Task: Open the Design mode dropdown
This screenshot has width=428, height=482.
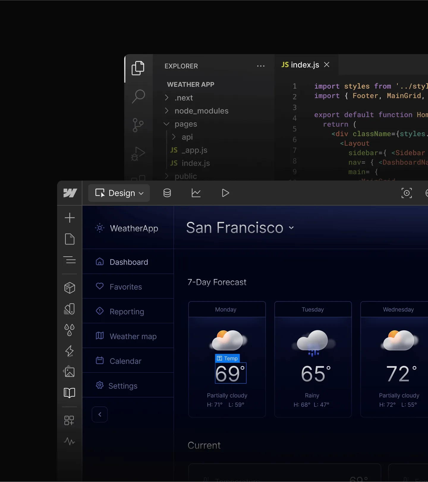Action: [119, 193]
